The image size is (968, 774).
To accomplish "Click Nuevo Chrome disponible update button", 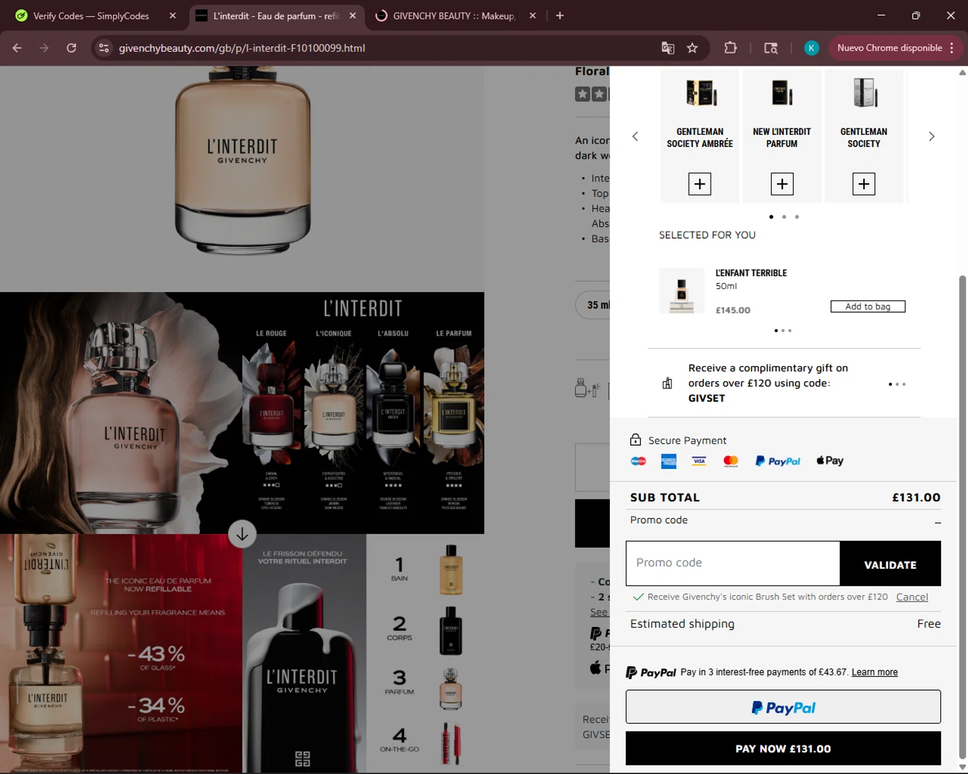I will click(889, 48).
